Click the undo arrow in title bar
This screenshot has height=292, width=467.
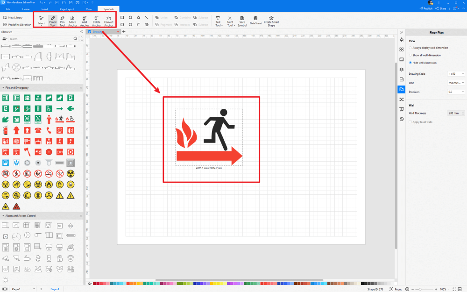(x=41, y=2)
